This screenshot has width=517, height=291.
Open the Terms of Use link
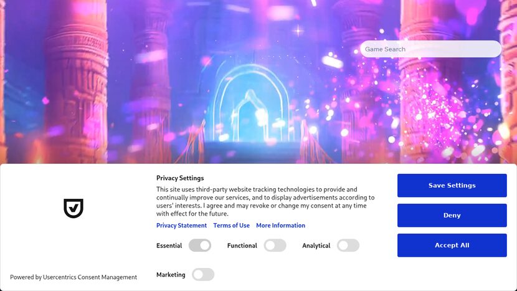(x=231, y=226)
